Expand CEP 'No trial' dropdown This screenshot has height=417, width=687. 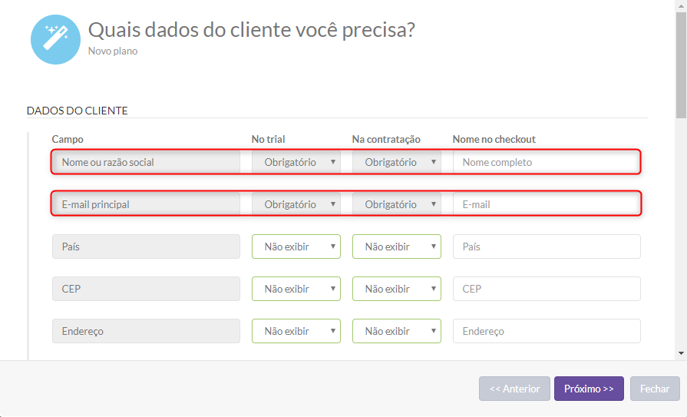[x=296, y=289]
